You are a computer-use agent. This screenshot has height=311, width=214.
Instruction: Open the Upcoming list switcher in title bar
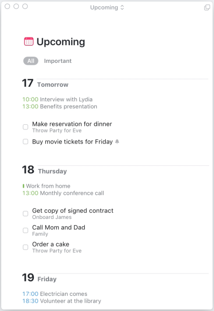[107, 7]
